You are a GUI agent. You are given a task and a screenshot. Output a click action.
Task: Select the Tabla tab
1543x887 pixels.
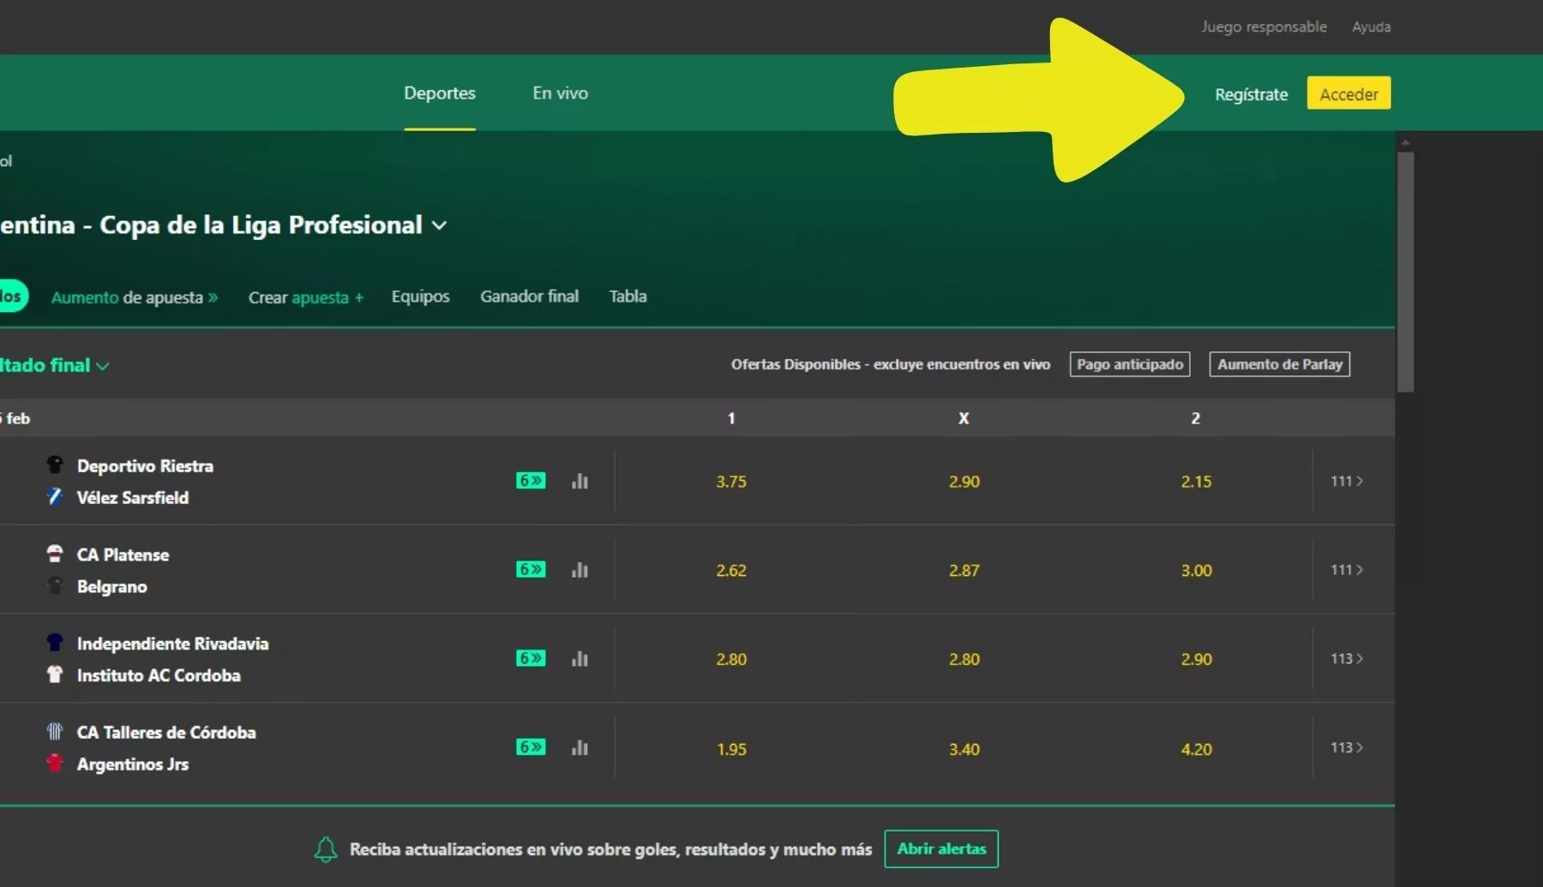(x=628, y=297)
